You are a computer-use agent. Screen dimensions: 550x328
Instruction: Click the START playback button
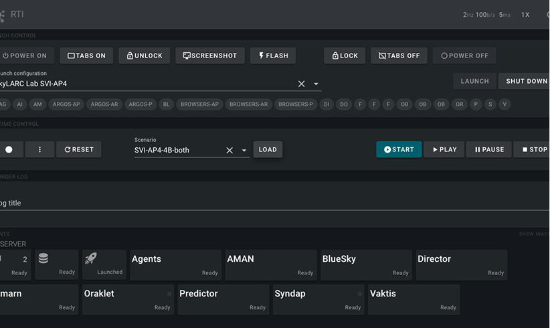(x=399, y=149)
